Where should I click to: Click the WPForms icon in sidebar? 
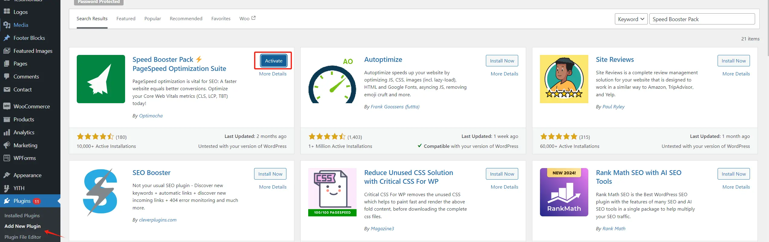click(7, 158)
